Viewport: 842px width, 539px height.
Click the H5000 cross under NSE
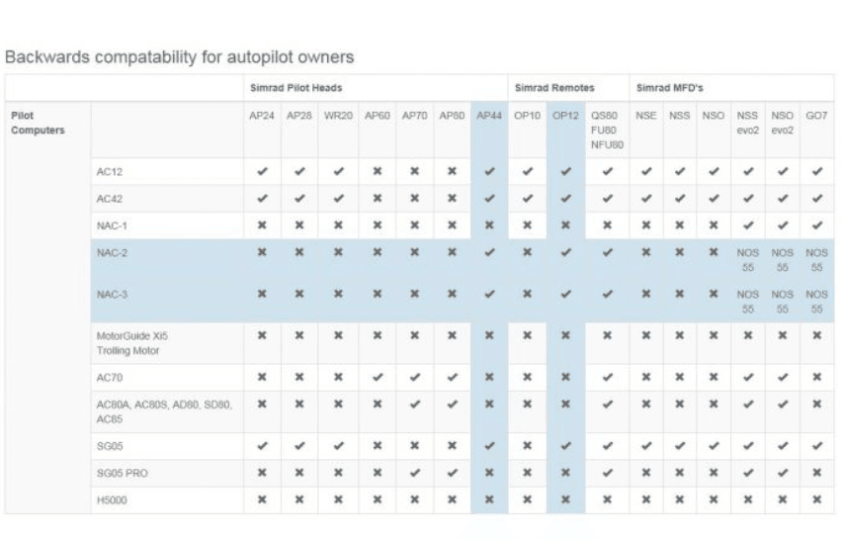(645, 499)
